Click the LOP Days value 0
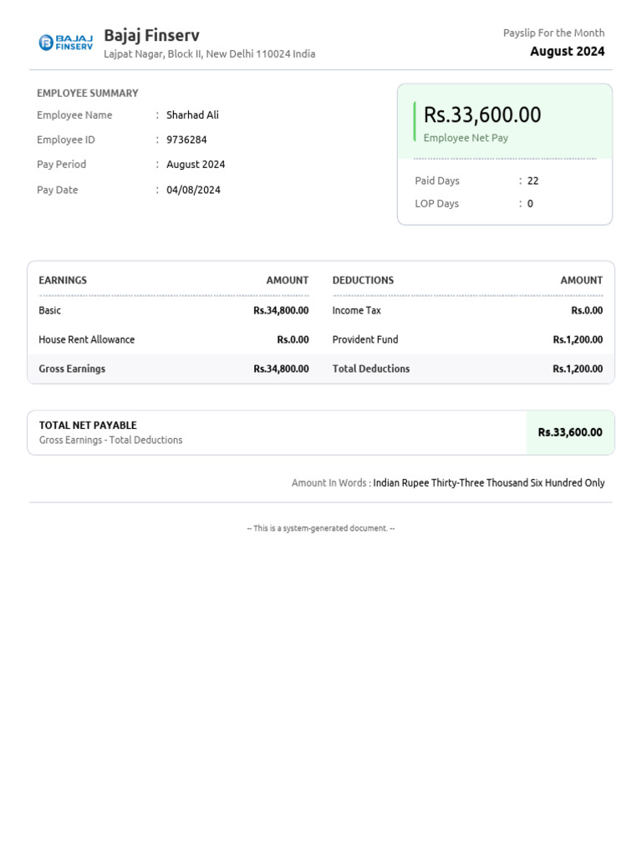The width and height of the screenshot is (642, 856). click(530, 204)
